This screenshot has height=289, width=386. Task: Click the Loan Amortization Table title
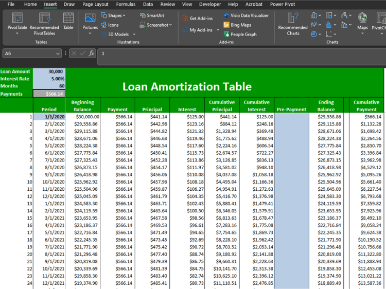(x=187, y=86)
